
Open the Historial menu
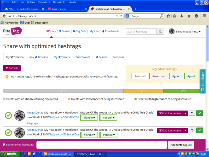click(x=31, y=2)
